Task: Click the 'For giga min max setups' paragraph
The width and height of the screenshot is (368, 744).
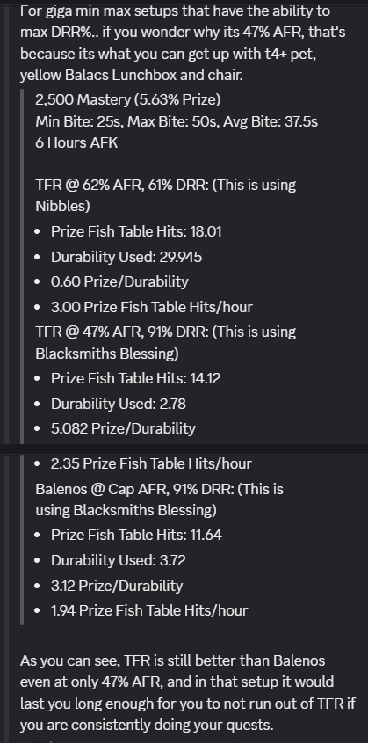Action: [183, 43]
